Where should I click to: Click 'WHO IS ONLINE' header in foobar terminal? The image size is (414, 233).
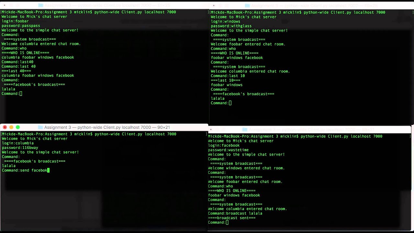point(25,53)
